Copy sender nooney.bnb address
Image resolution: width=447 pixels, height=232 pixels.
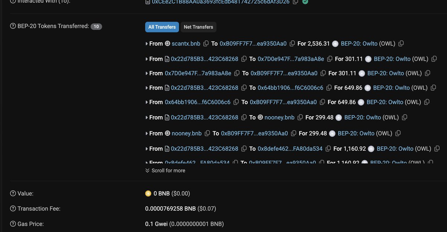[x=207, y=133]
